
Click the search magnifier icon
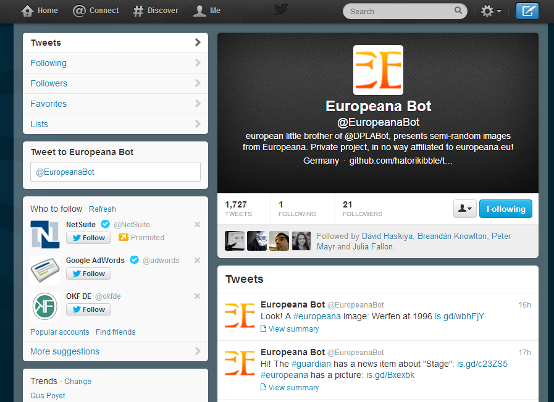[458, 10]
